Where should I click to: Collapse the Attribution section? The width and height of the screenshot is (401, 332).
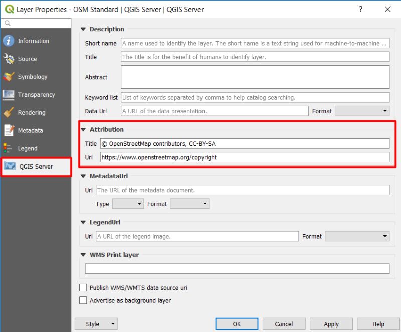click(x=83, y=129)
